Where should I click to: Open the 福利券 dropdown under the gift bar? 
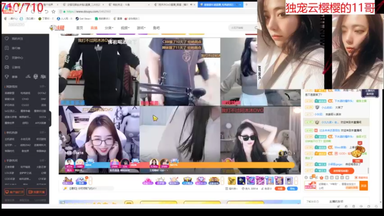point(231,189)
